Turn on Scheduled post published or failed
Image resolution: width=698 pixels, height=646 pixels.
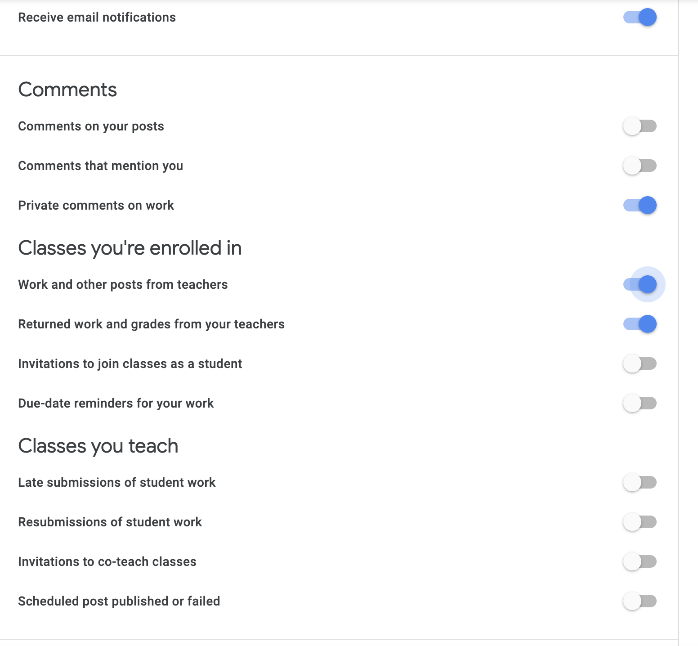click(640, 601)
